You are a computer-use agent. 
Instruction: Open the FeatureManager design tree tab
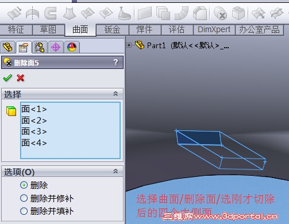click(x=7, y=47)
